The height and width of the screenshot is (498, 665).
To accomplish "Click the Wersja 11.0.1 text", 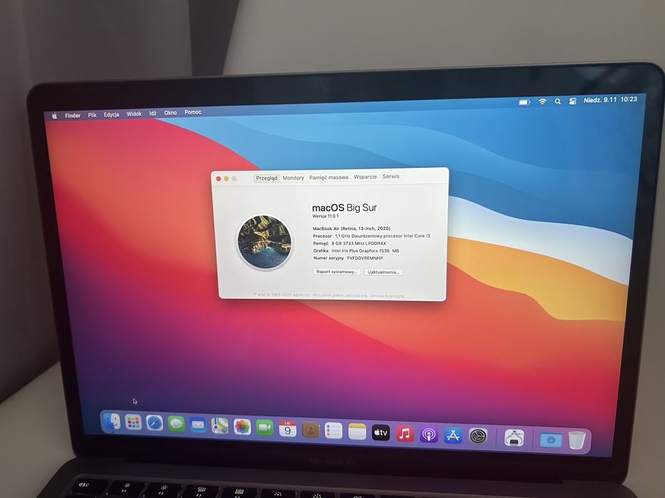I will pyautogui.click(x=325, y=216).
